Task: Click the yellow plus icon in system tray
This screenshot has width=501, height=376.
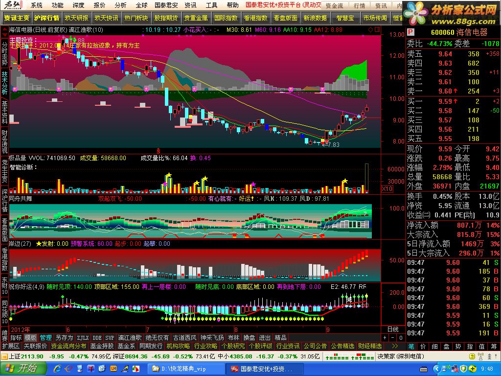Action: tap(473, 369)
